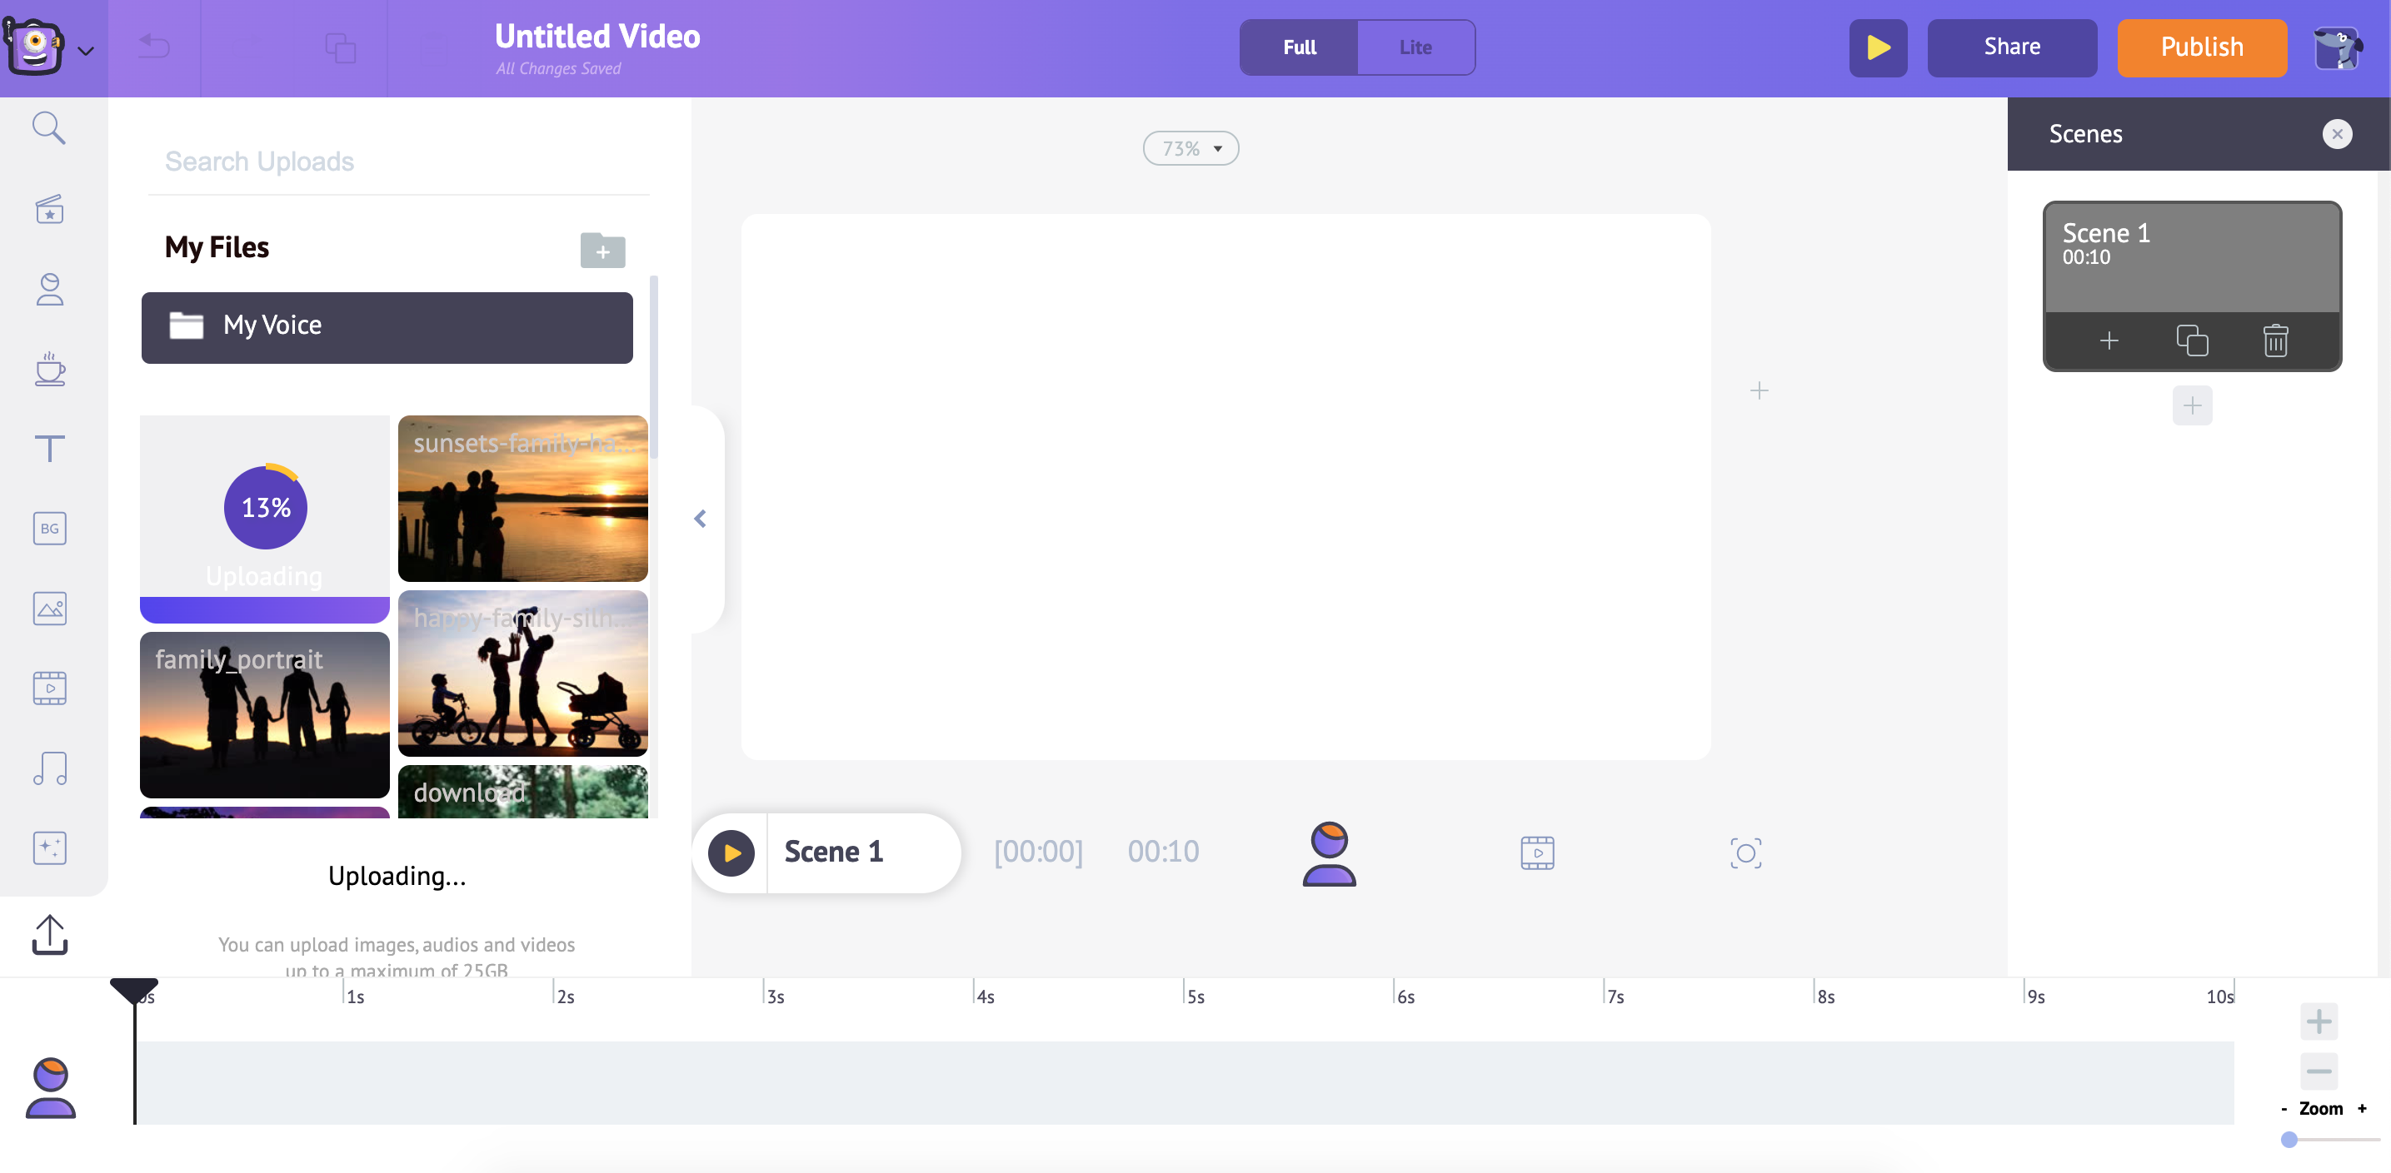Expand the logo menu dropdown arrow
Image resolution: width=2391 pixels, height=1173 pixels.
click(85, 51)
